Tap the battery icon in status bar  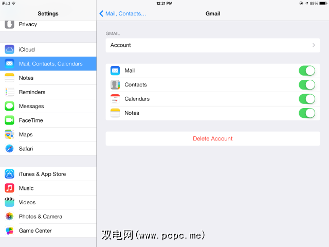coord(323,4)
